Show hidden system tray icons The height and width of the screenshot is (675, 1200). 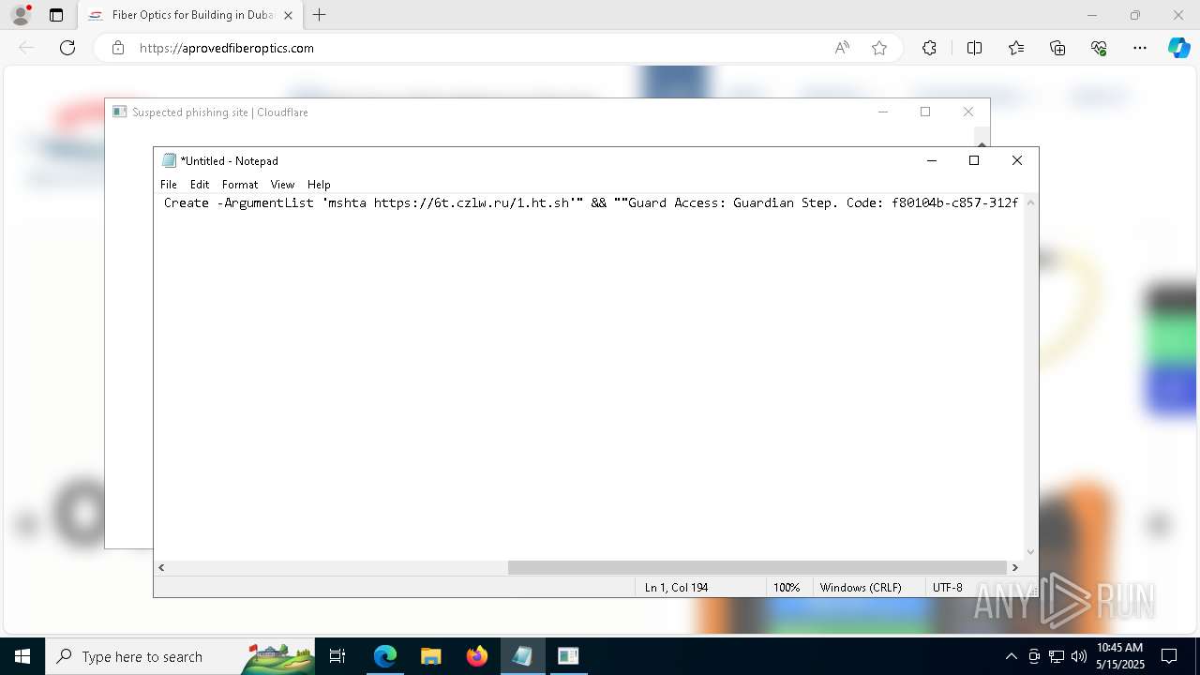[x=1011, y=656]
